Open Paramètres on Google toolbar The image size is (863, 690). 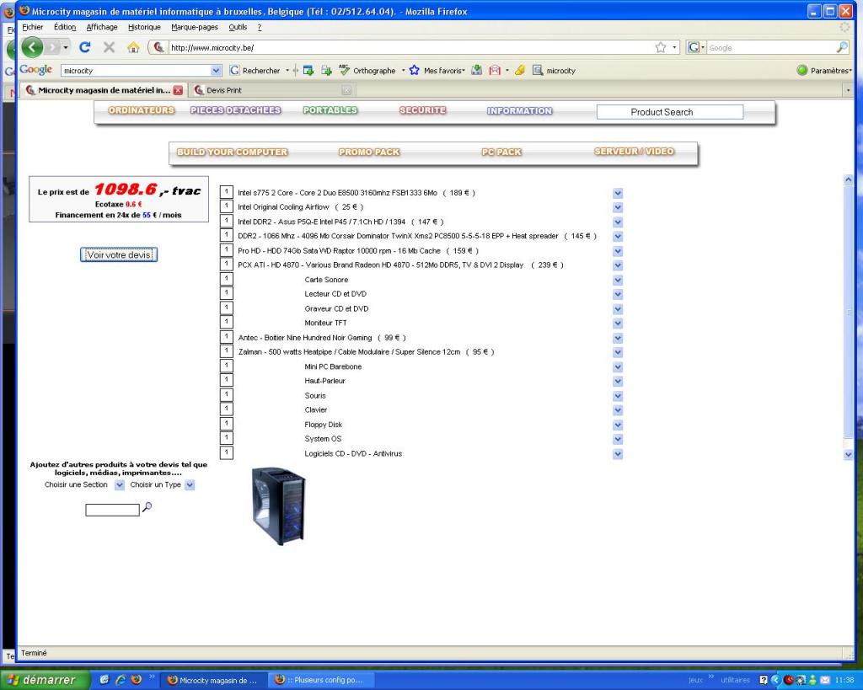[824, 71]
